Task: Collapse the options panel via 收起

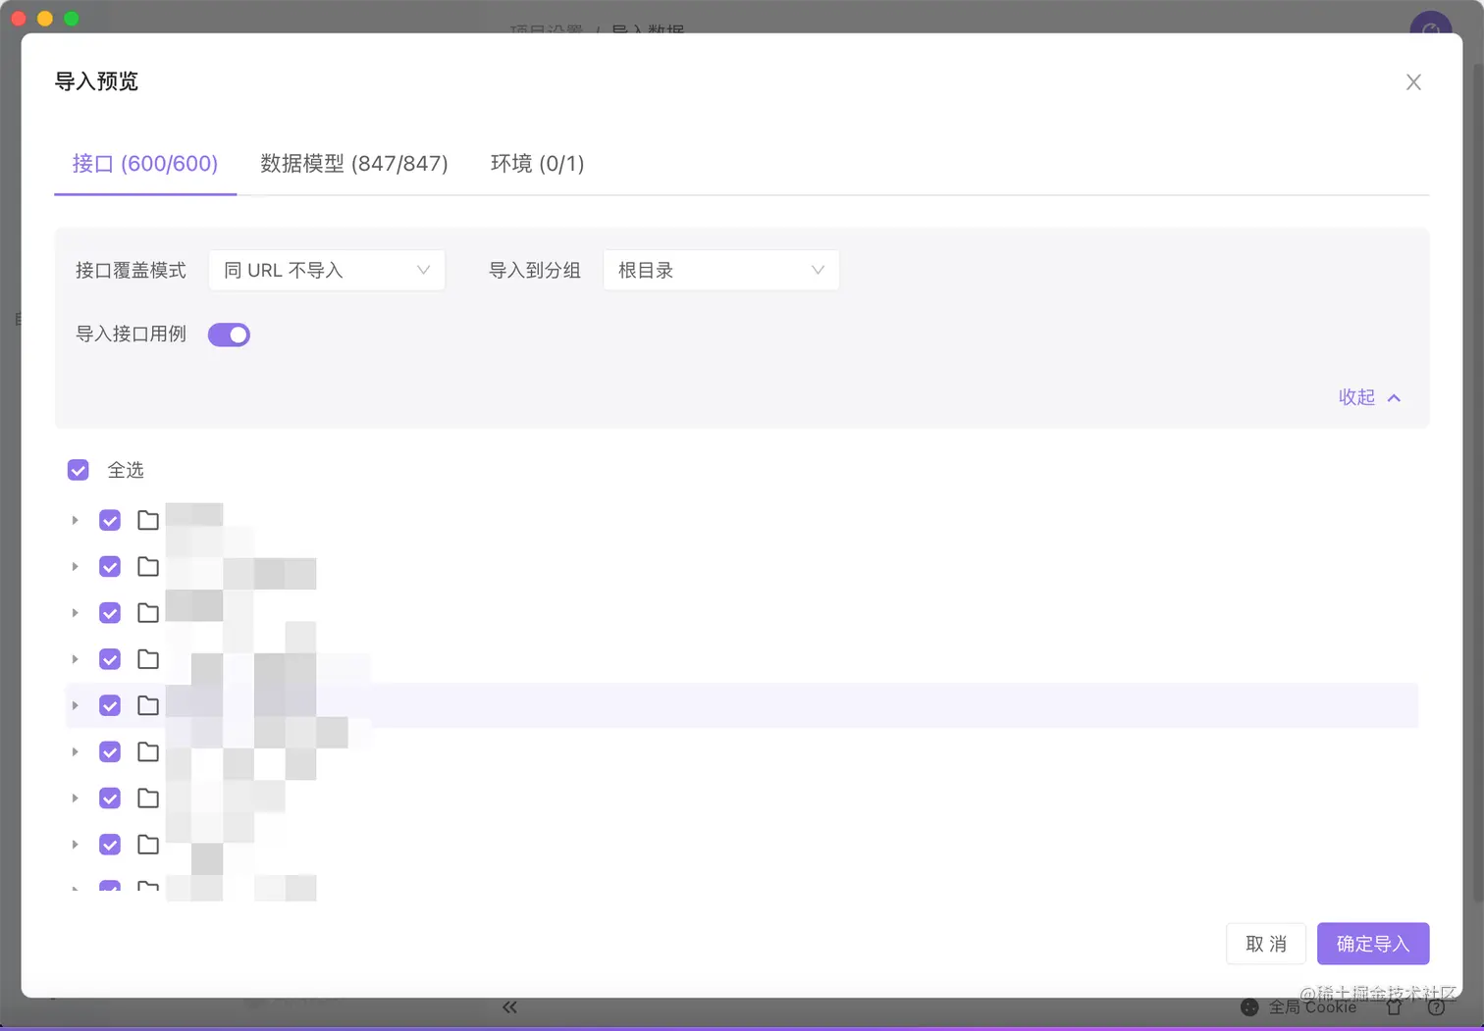Action: point(1369,397)
